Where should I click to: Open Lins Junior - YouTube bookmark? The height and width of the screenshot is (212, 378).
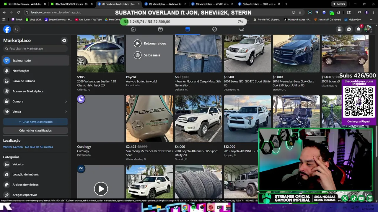click(x=88, y=19)
